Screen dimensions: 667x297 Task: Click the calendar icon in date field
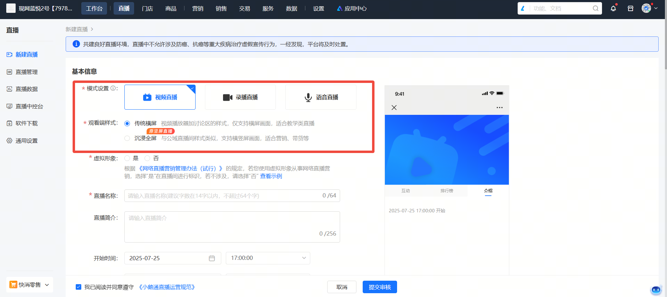point(212,258)
